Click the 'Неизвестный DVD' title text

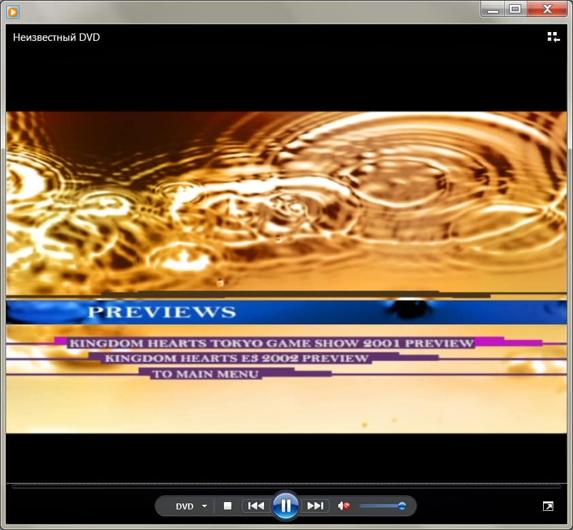point(56,37)
